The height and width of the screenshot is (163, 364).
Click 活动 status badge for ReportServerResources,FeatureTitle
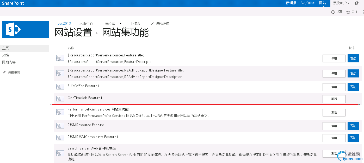[353, 58]
